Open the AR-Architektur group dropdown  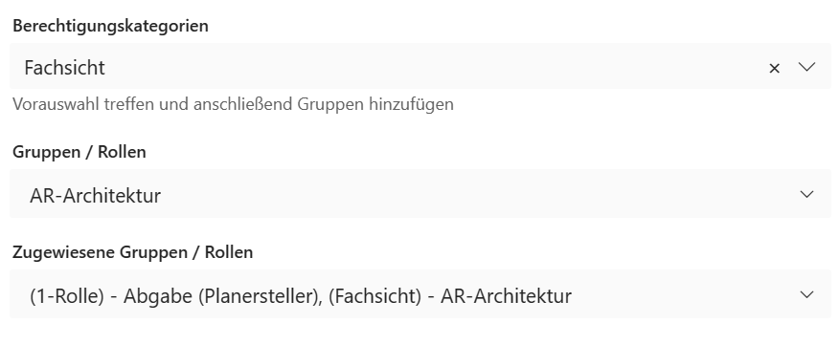pos(420,194)
